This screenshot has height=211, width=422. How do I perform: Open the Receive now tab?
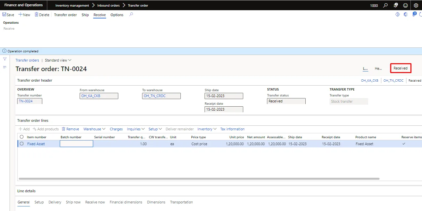[x=95, y=202]
